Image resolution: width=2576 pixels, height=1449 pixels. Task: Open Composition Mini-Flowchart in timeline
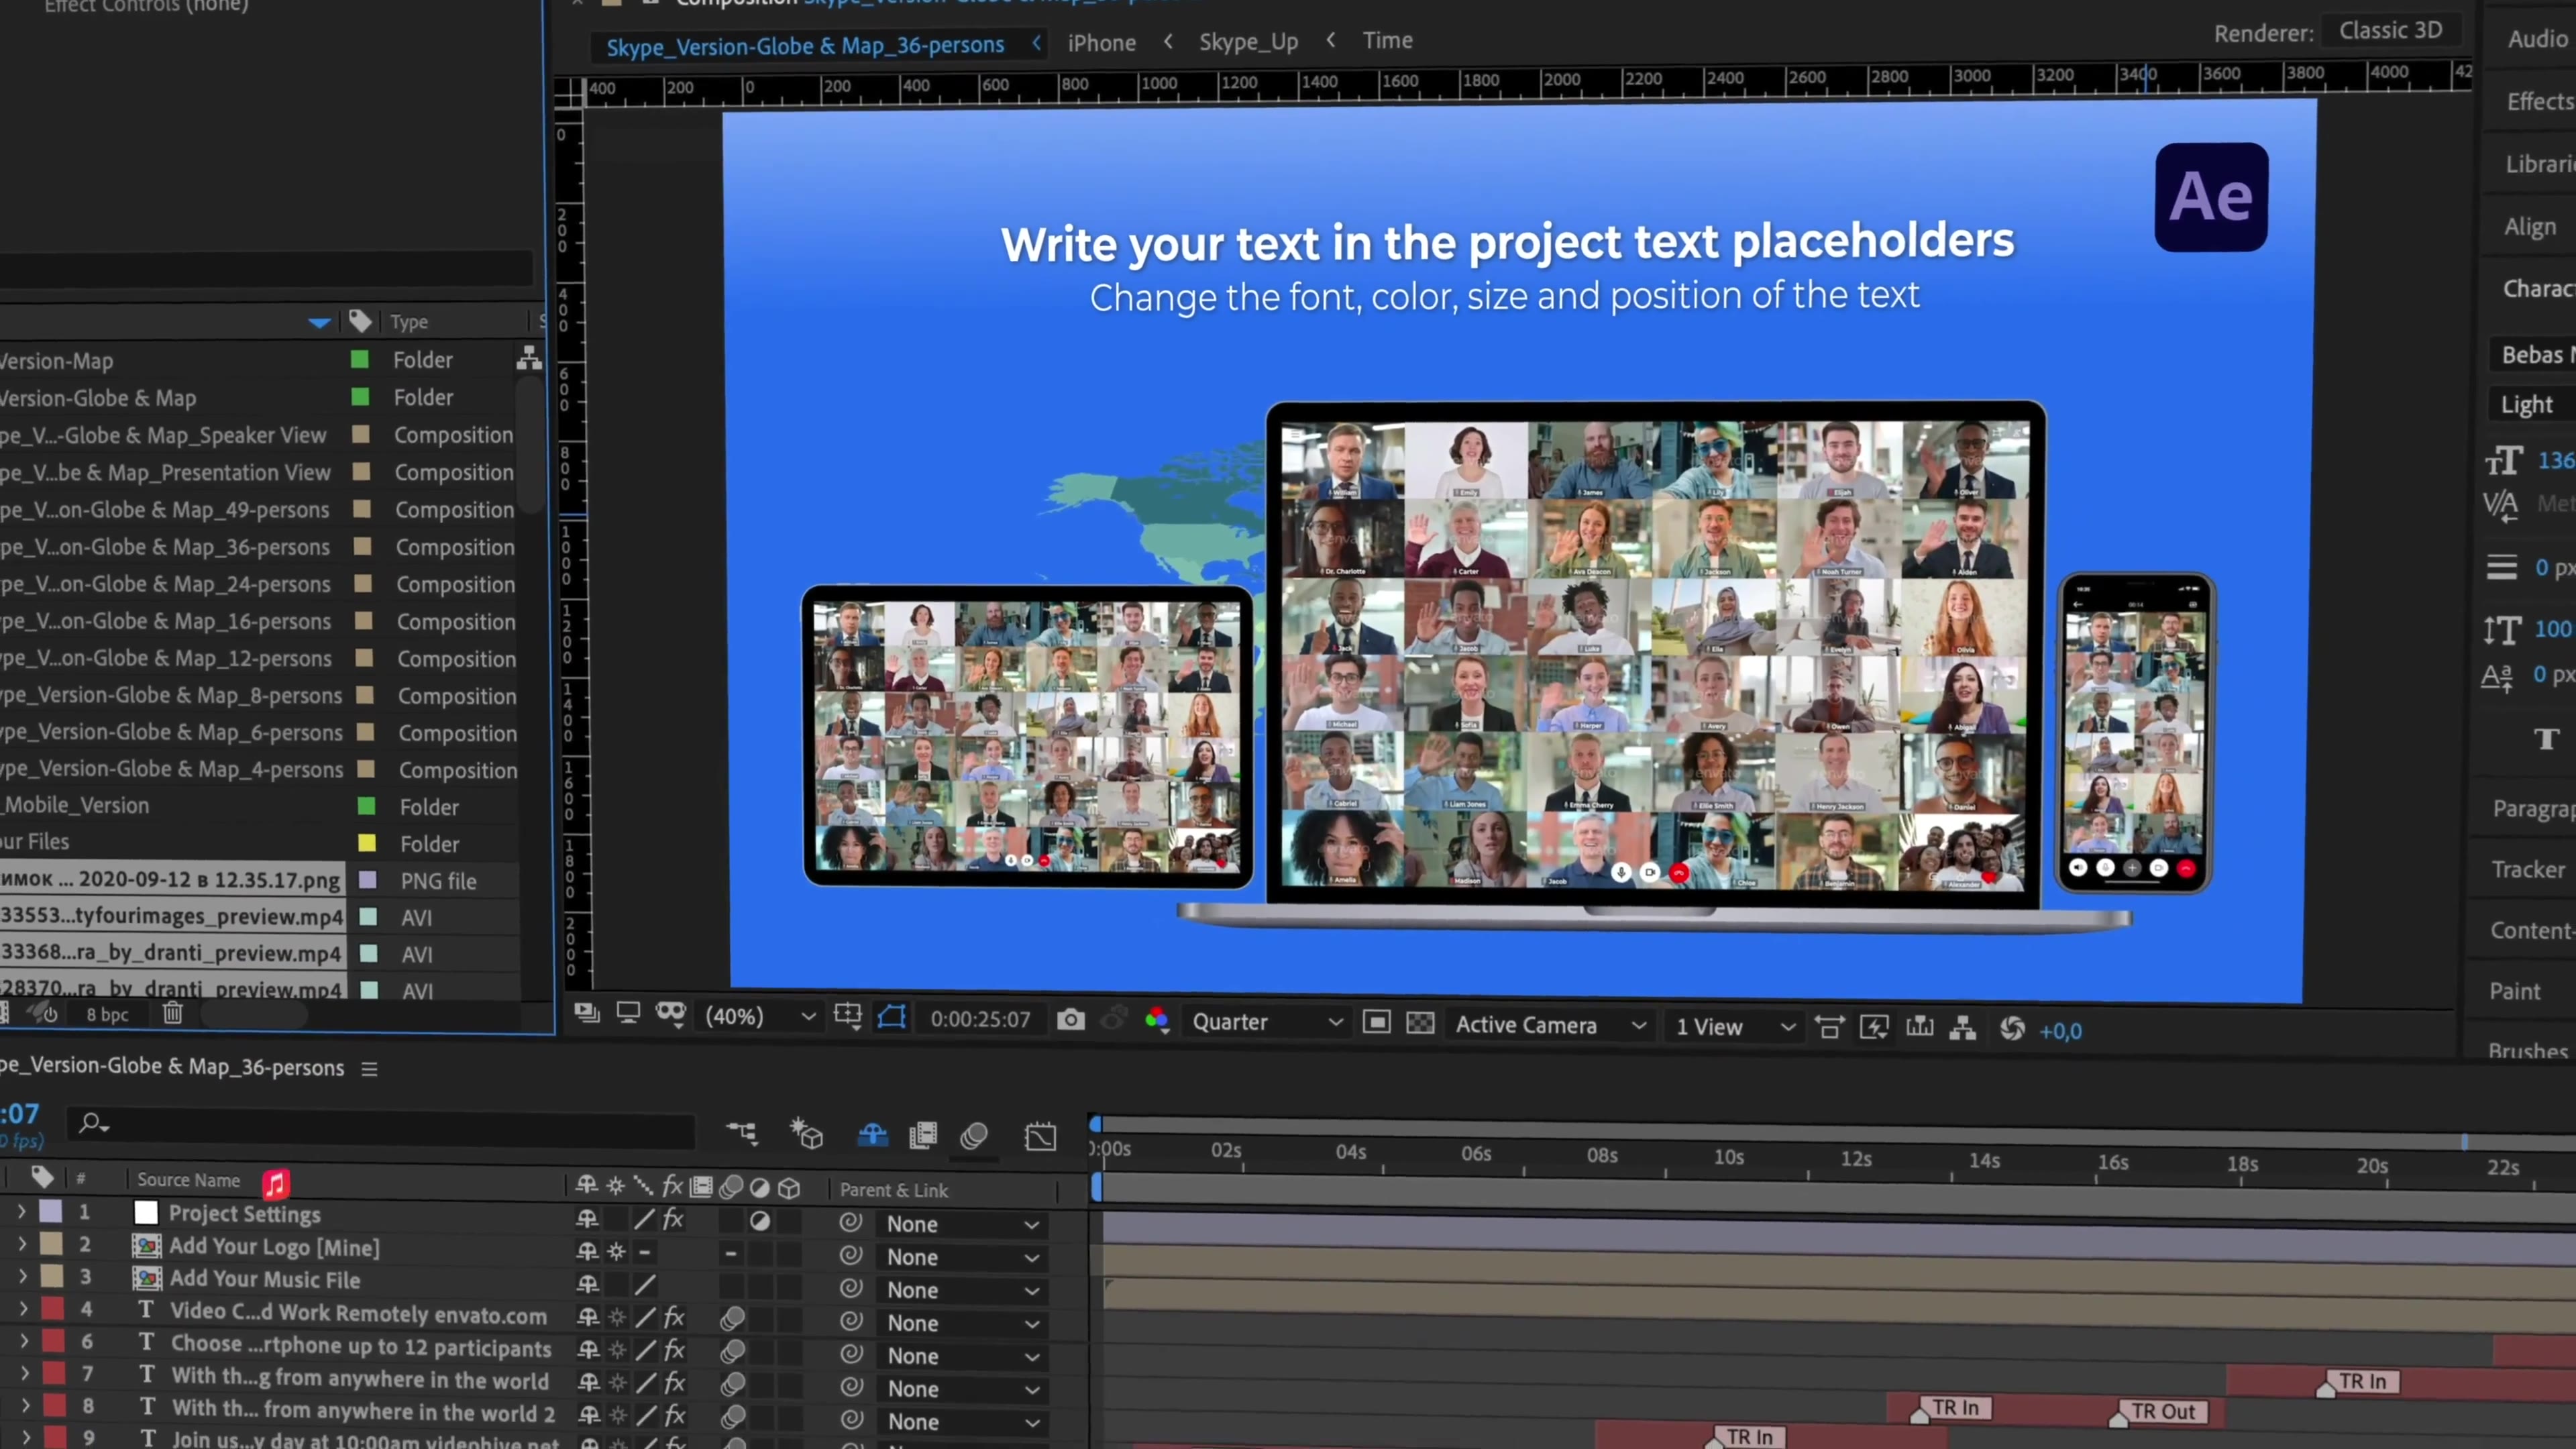[742, 1133]
